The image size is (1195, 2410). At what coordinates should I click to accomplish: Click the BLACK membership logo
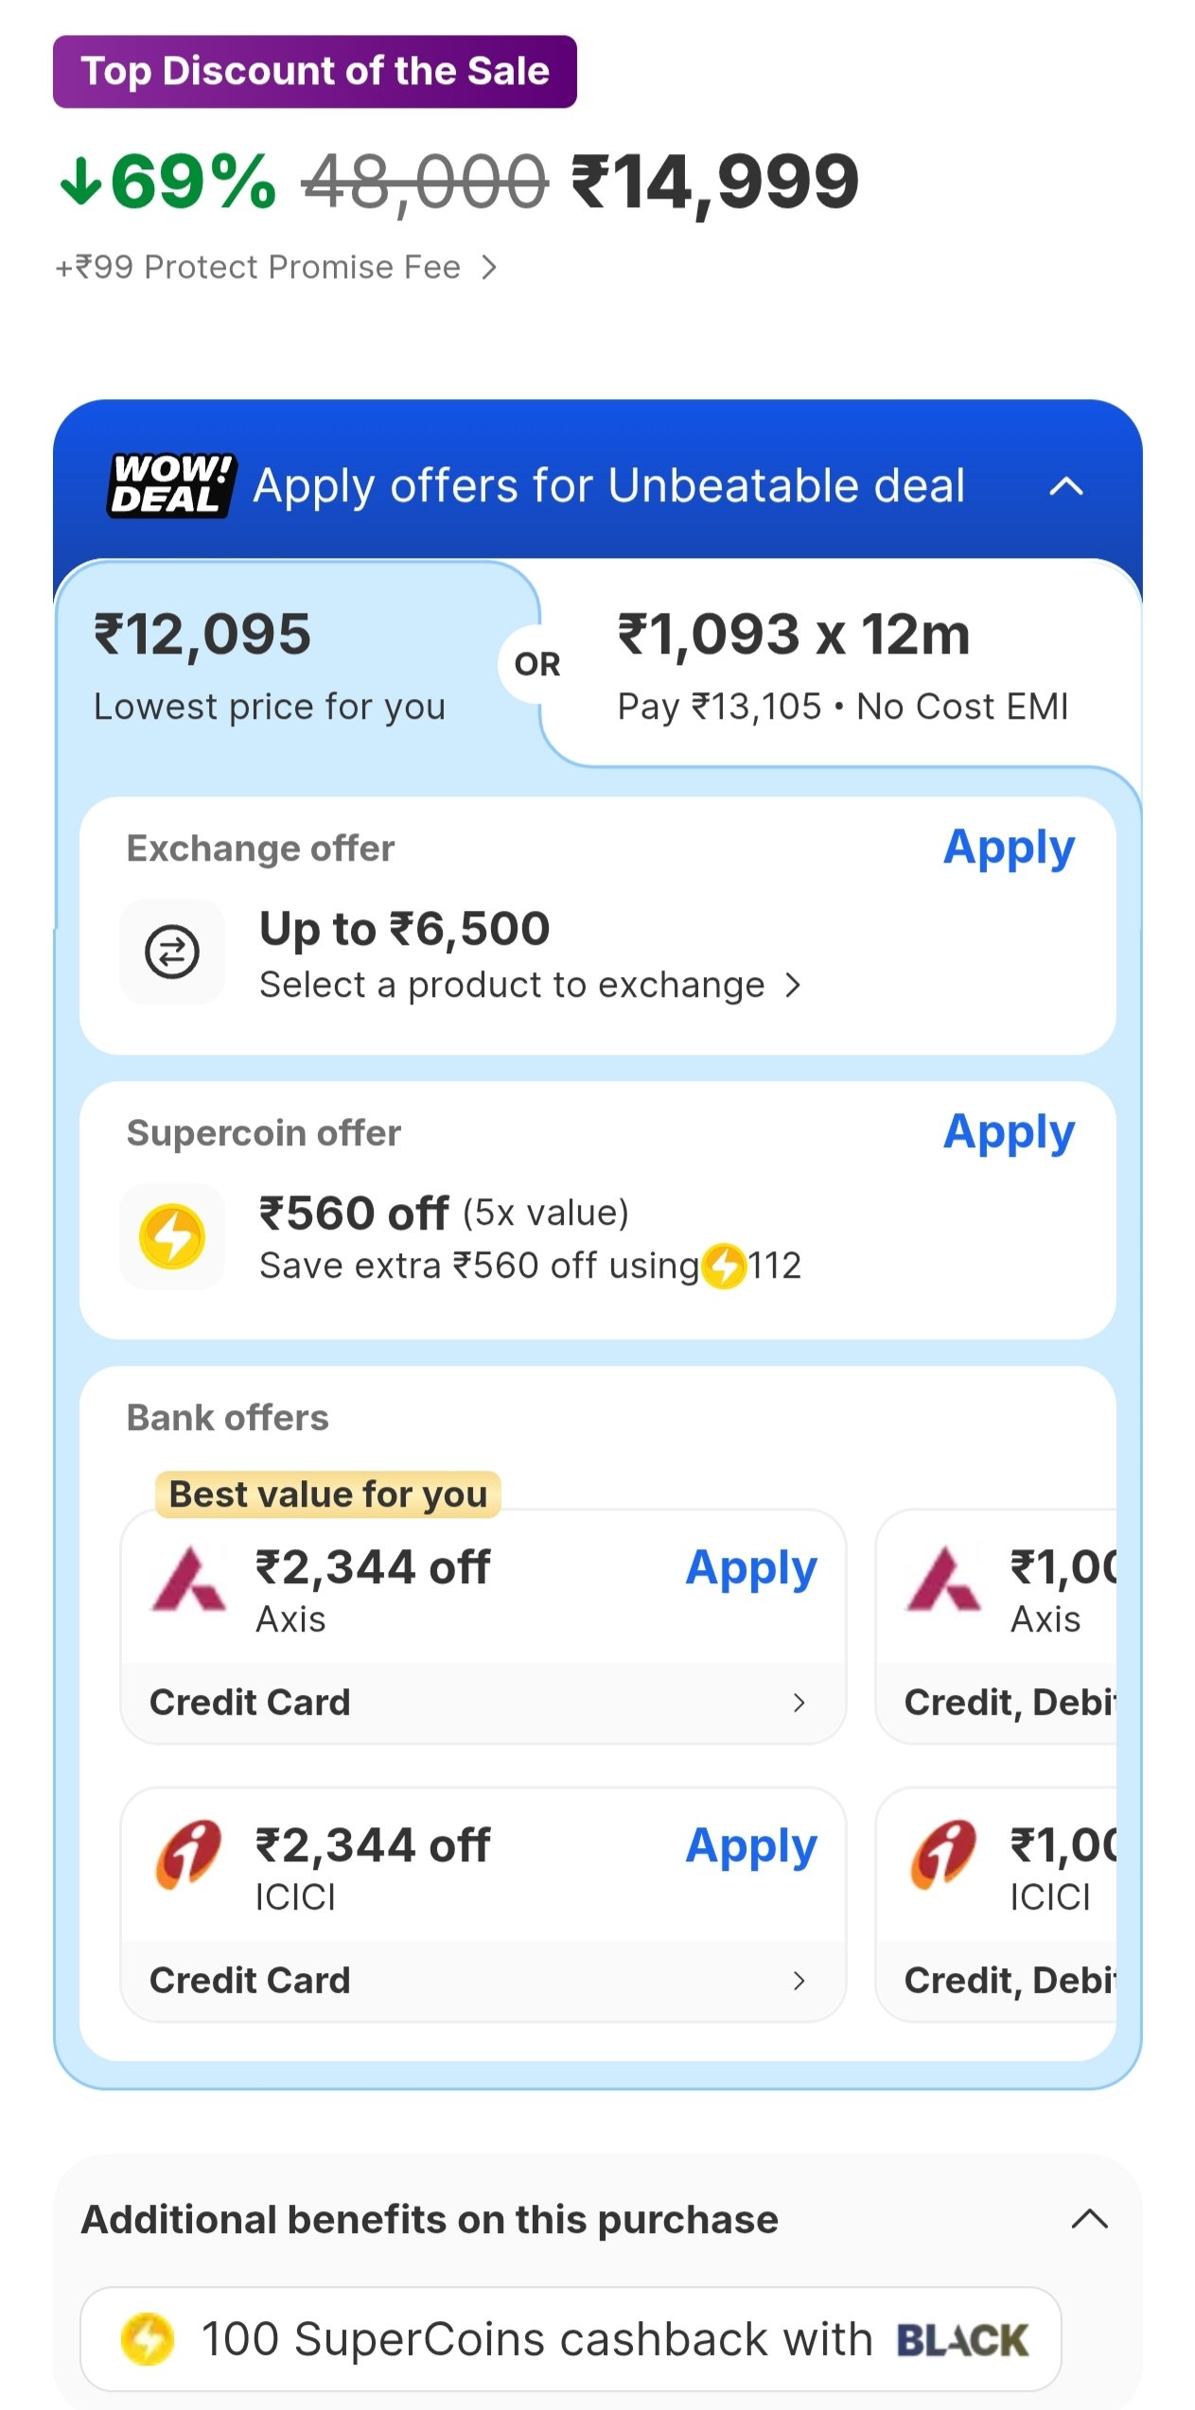[961, 2340]
